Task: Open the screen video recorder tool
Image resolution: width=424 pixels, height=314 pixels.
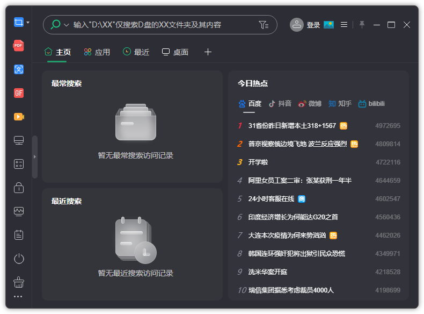Action: [19, 117]
